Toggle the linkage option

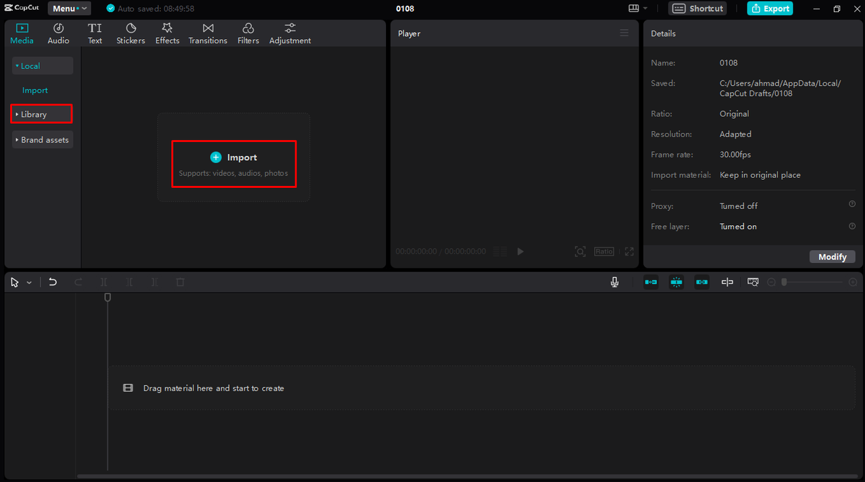click(702, 283)
